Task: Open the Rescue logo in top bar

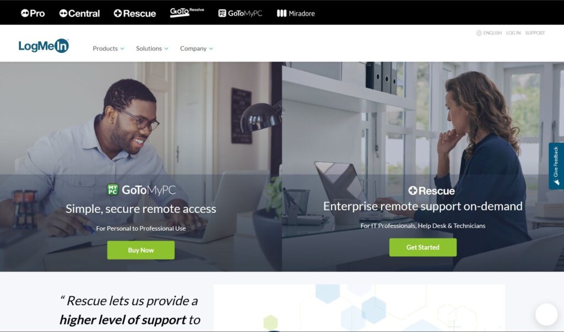Action: coord(135,13)
